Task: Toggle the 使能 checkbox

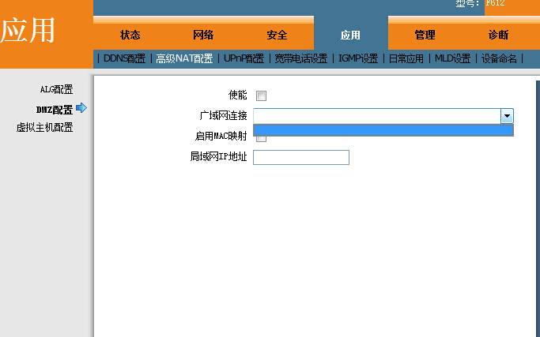Action: [261, 95]
